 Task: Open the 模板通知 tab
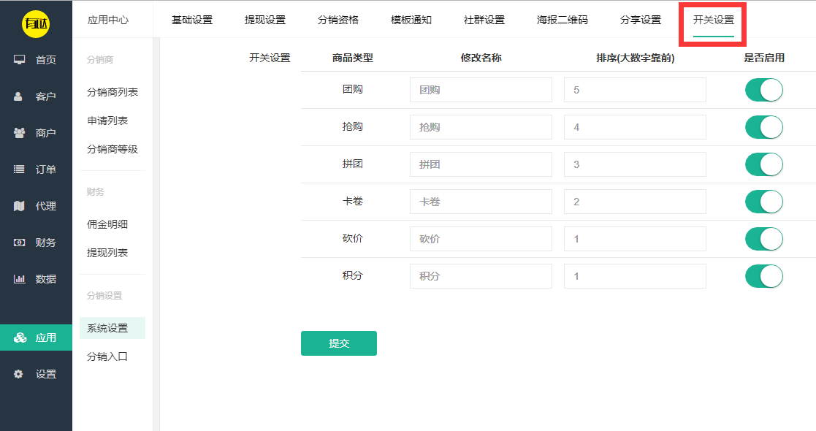point(411,20)
